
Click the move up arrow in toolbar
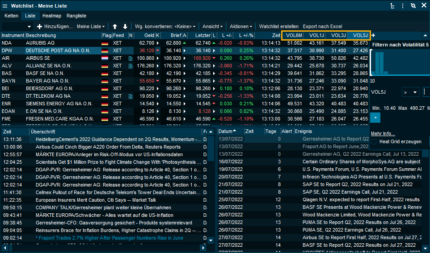pos(115,27)
